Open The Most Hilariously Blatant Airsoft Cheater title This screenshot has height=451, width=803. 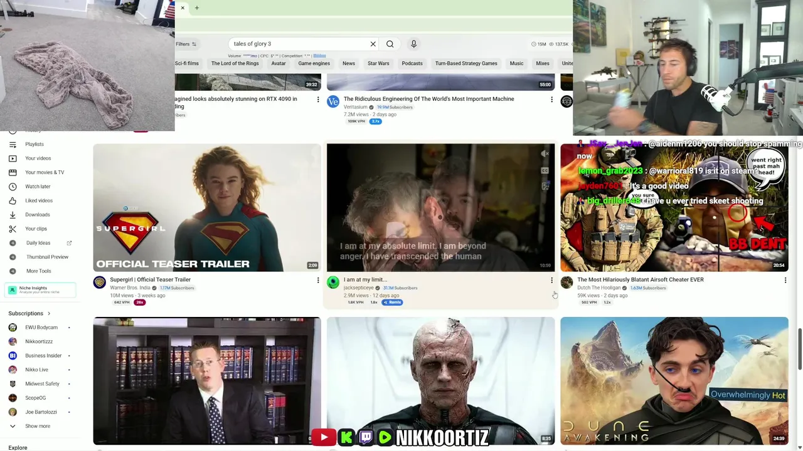(x=640, y=280)
